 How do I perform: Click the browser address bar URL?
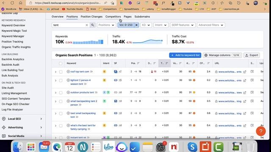point(67,3)
